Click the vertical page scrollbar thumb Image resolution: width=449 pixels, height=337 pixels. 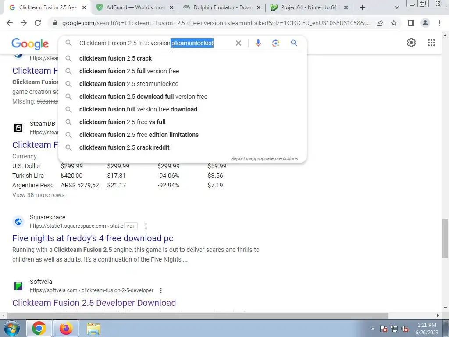tap(445, 238)
